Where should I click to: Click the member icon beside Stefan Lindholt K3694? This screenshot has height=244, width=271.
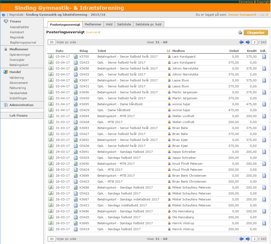point(169,116)
